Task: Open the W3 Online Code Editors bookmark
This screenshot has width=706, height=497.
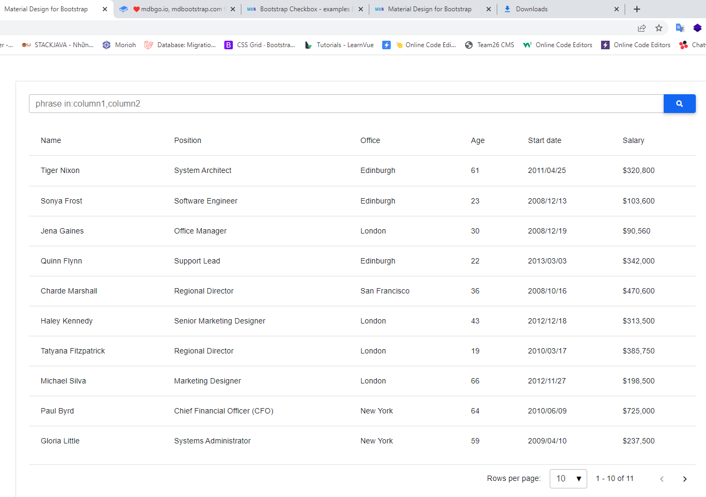Action: (558, 45)
